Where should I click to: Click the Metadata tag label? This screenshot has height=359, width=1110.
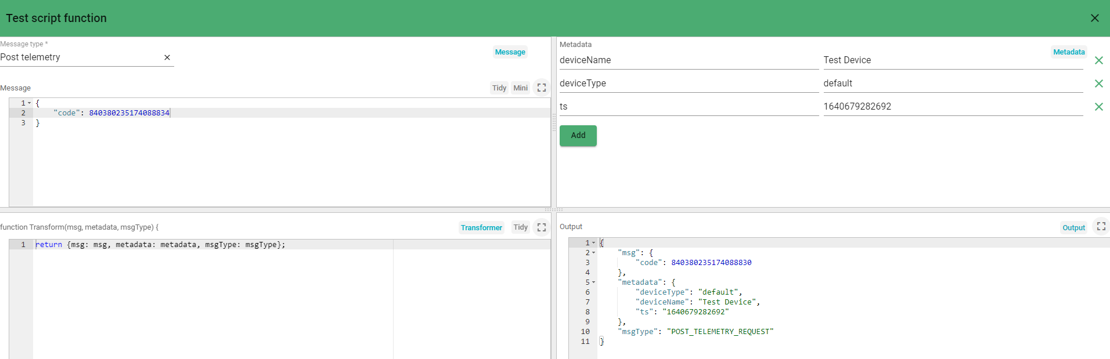(x=1069, y=52)
